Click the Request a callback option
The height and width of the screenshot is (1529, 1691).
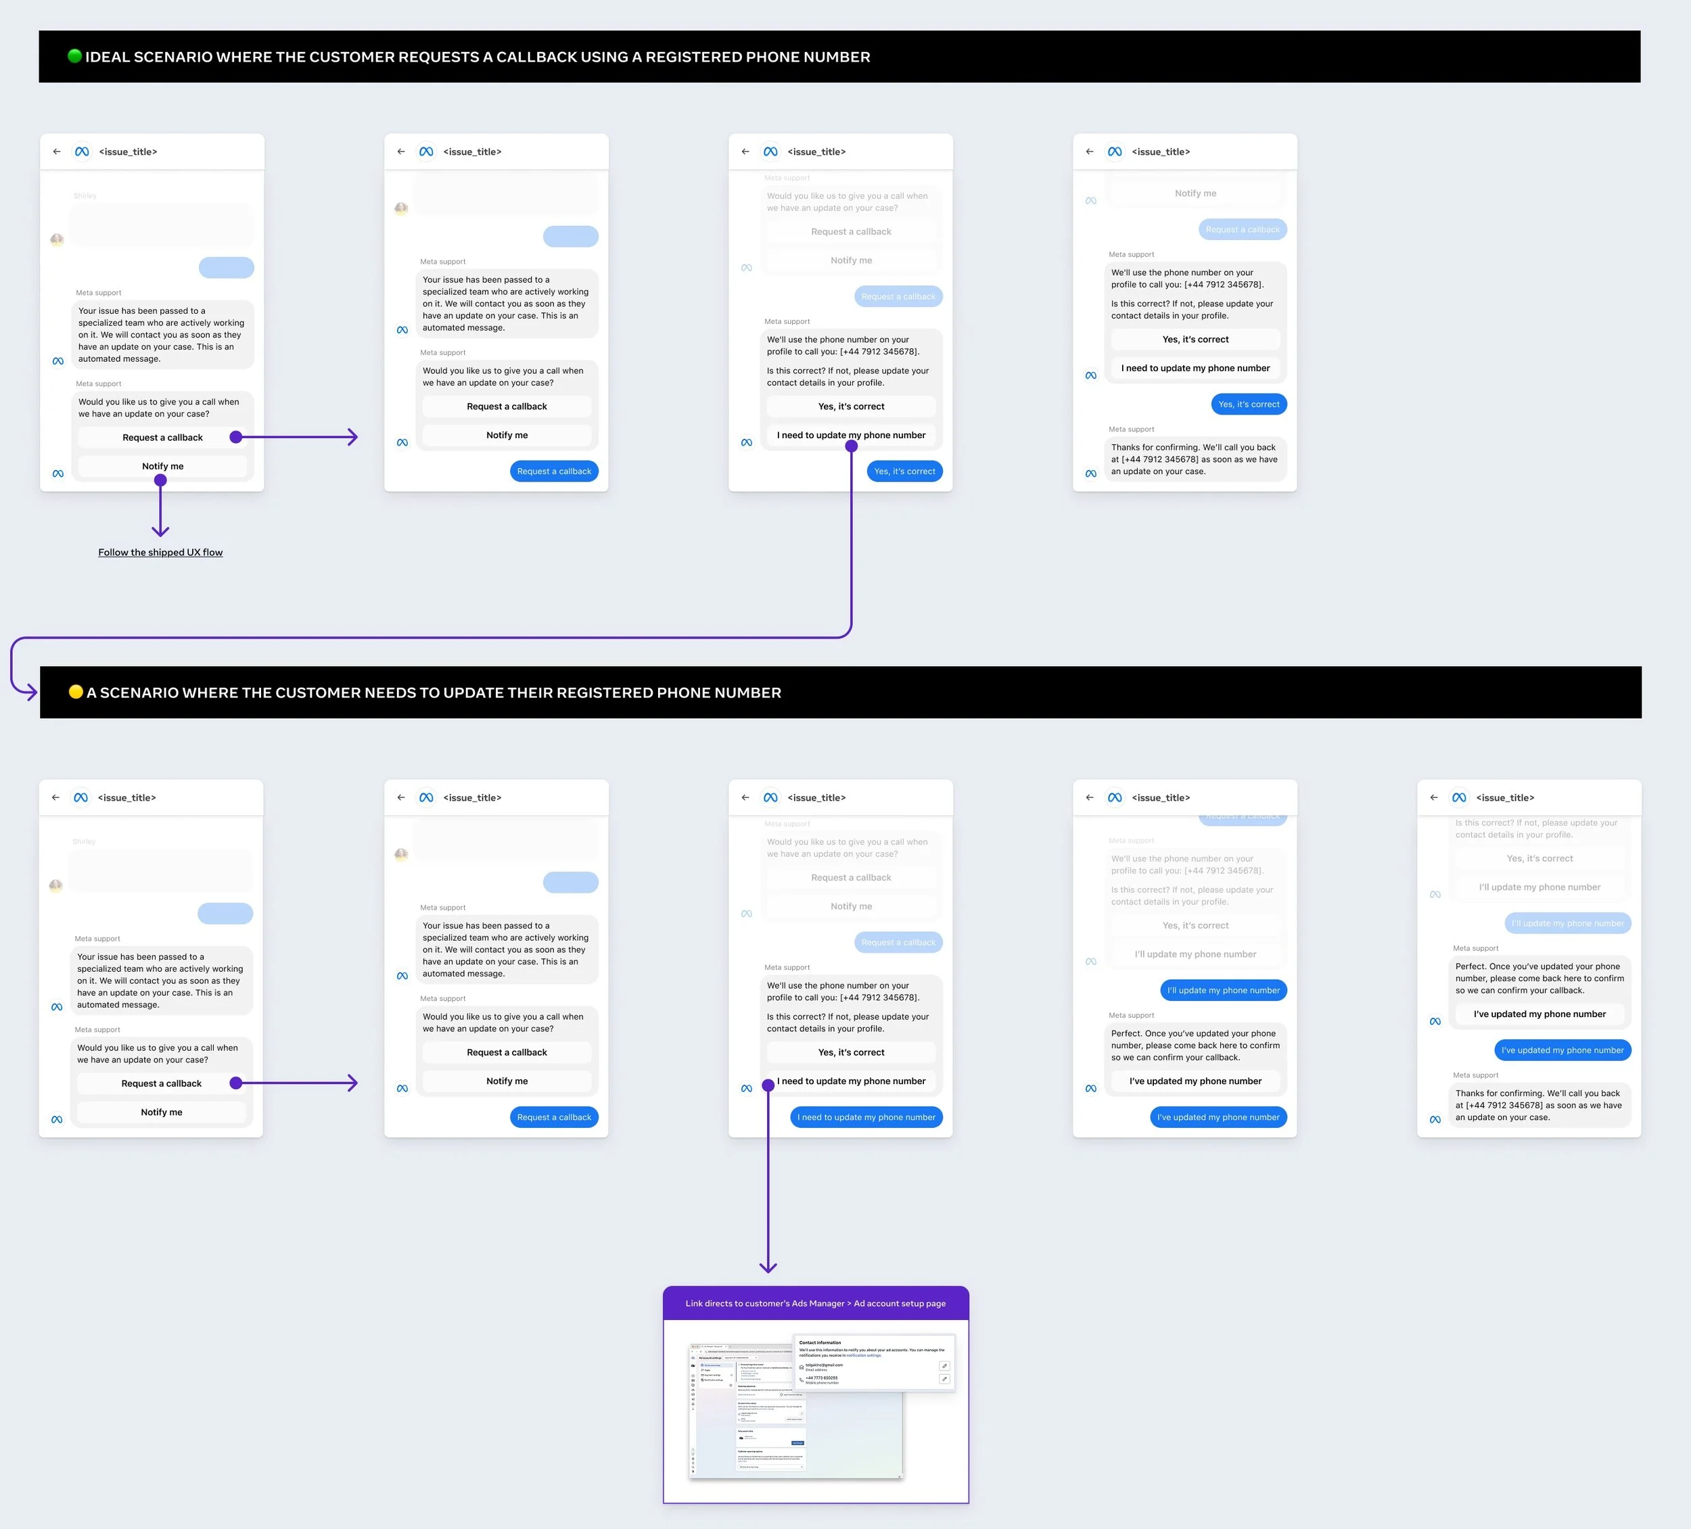[x=162, y=437]
